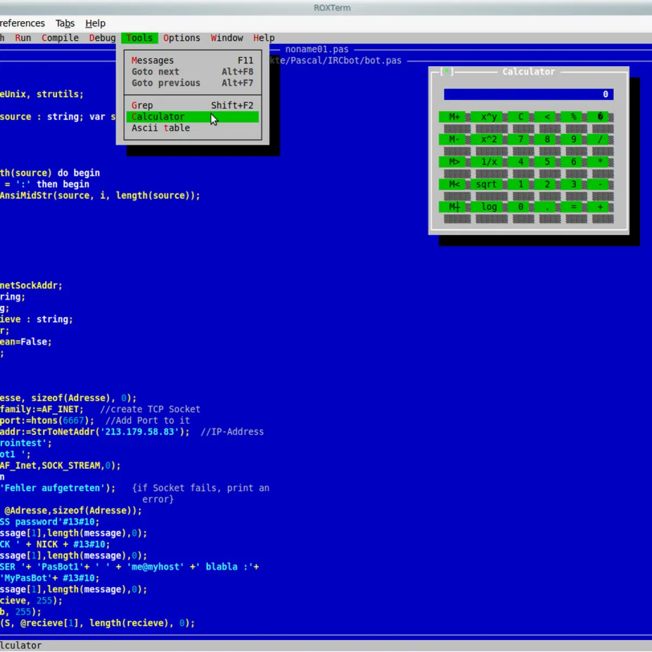Click SOCK_STREAM in the code

pyautogui.click(x=71, y=466)
